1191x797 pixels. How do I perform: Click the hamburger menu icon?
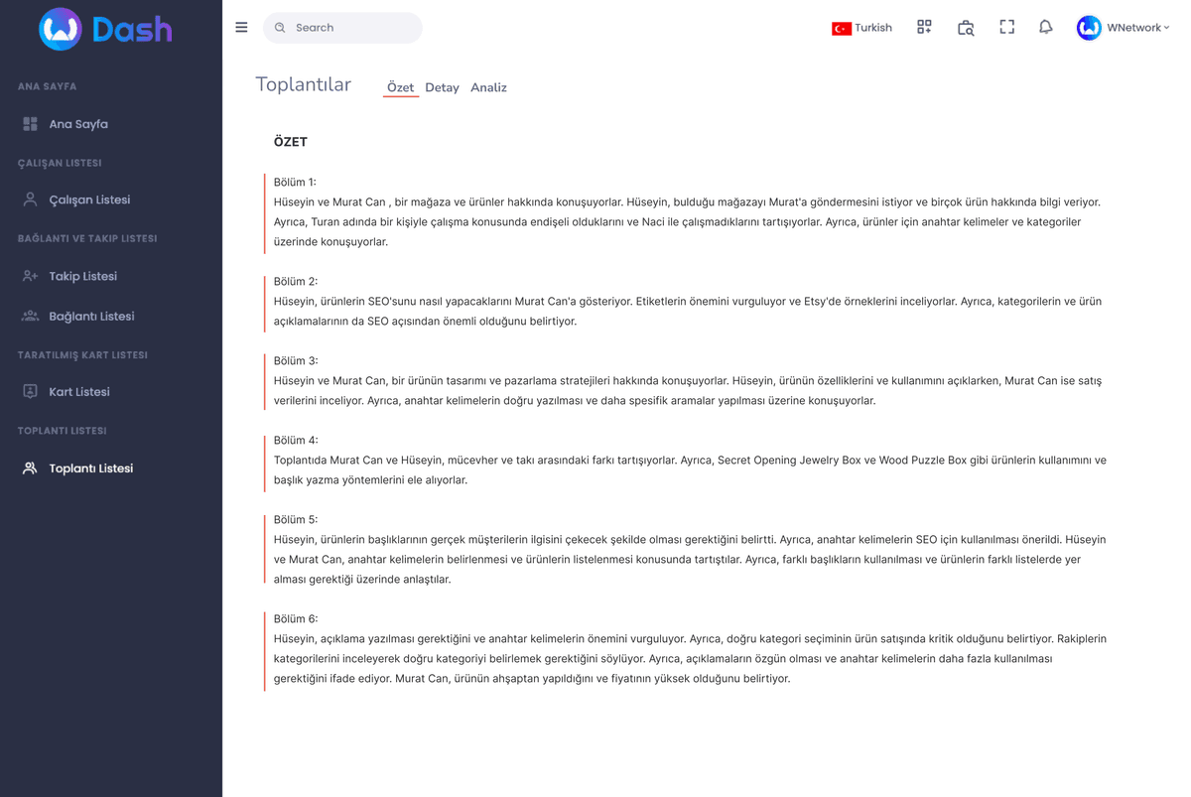point(241,28)
